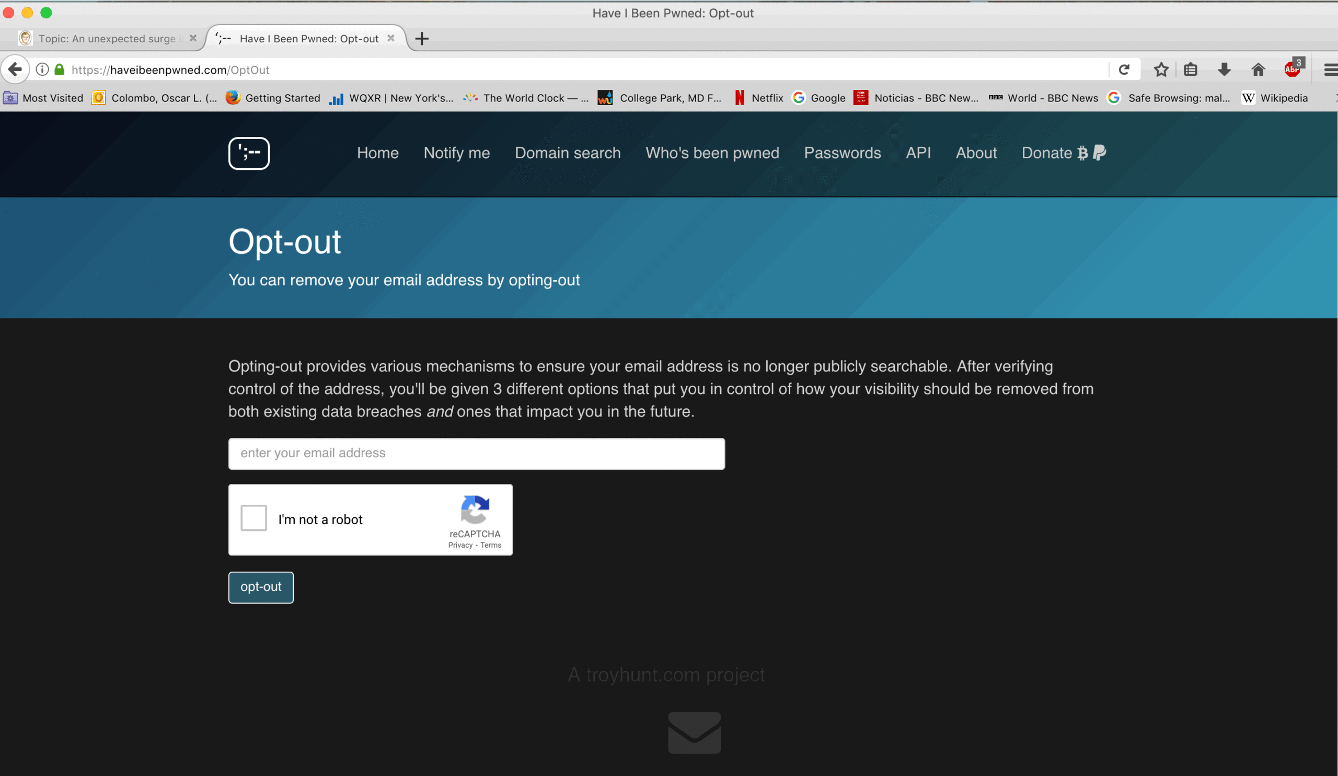Image resolution: width=1338 pixels, height=776 pixels.
Task: Switch to the Topic: An unexpected surge tab
Action: pyautogui.click(x=106, y=39)
